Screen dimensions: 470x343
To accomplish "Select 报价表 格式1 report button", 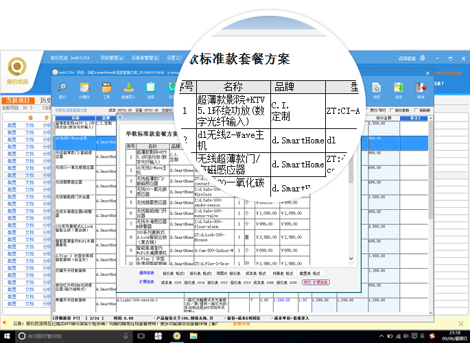I will 174,273.
